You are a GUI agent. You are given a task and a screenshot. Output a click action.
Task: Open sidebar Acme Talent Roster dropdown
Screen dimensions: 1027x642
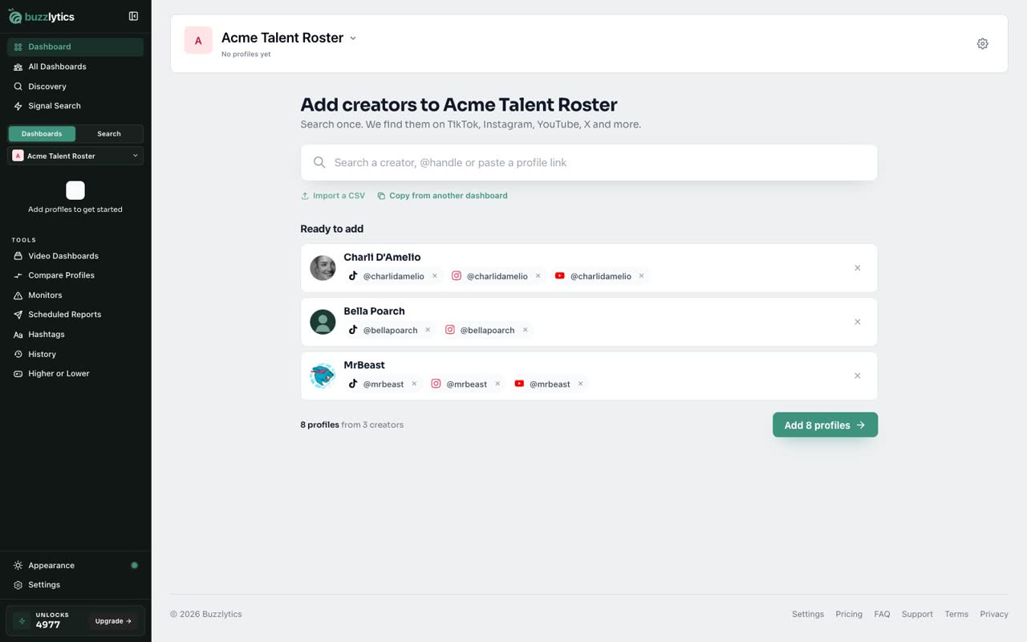75,156
